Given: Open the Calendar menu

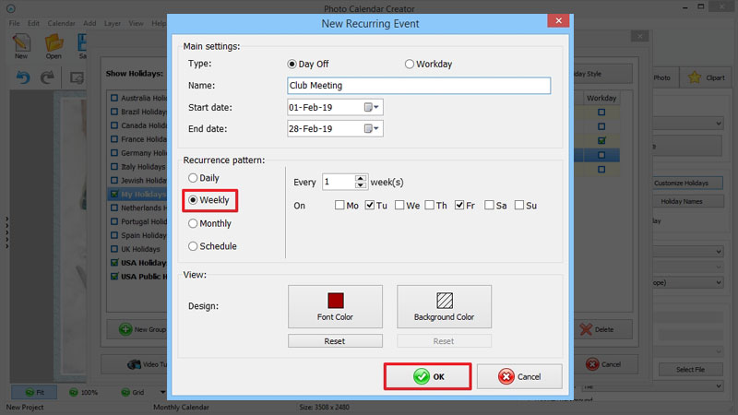Looking at the screenshot, I should (61, 24).
